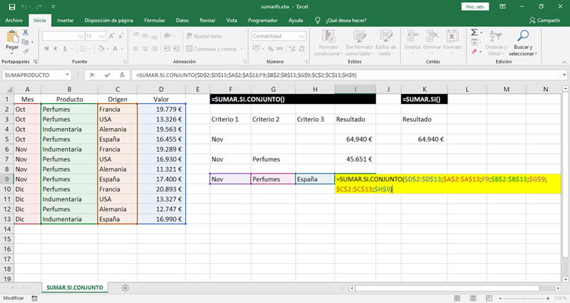Switch to the Datos ribbon tab
The width and height of the screenshot is (570, 303).
pos(182,21)
